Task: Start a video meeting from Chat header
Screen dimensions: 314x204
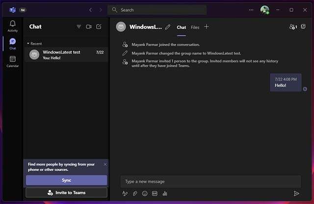Action: (x=89, y=27)
